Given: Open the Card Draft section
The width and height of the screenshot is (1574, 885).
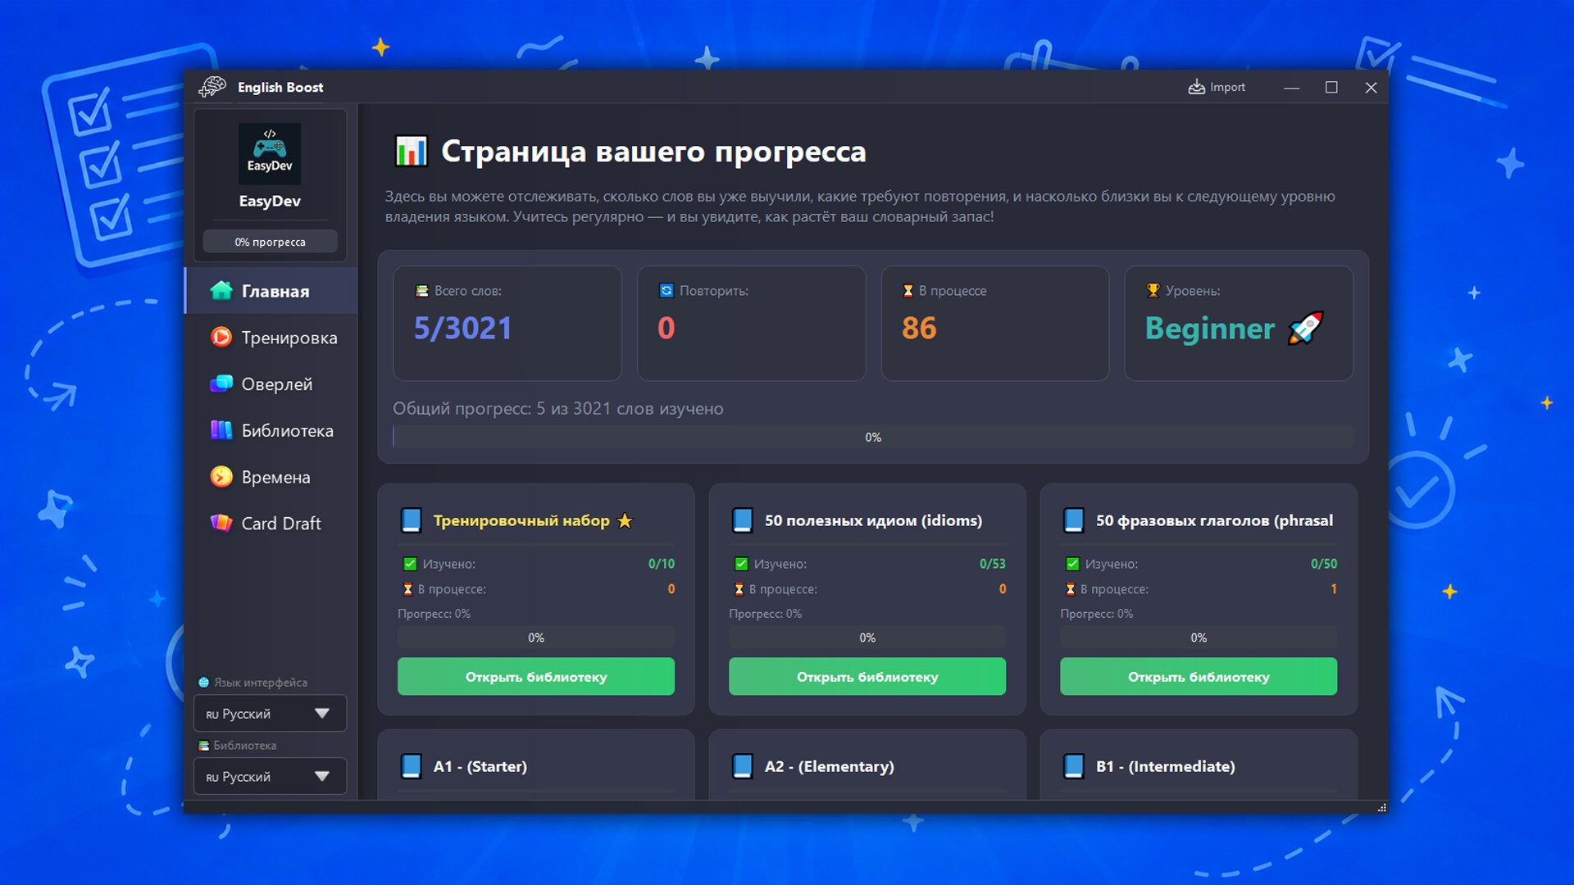Looking at the screenshot, I should click(271, 523).
